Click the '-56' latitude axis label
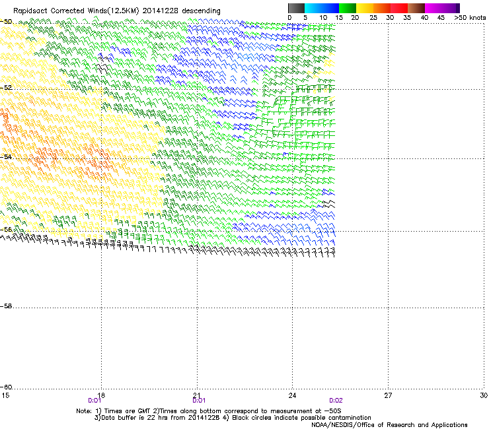Screen dimensions: 489x429 [x=6, y=229]
